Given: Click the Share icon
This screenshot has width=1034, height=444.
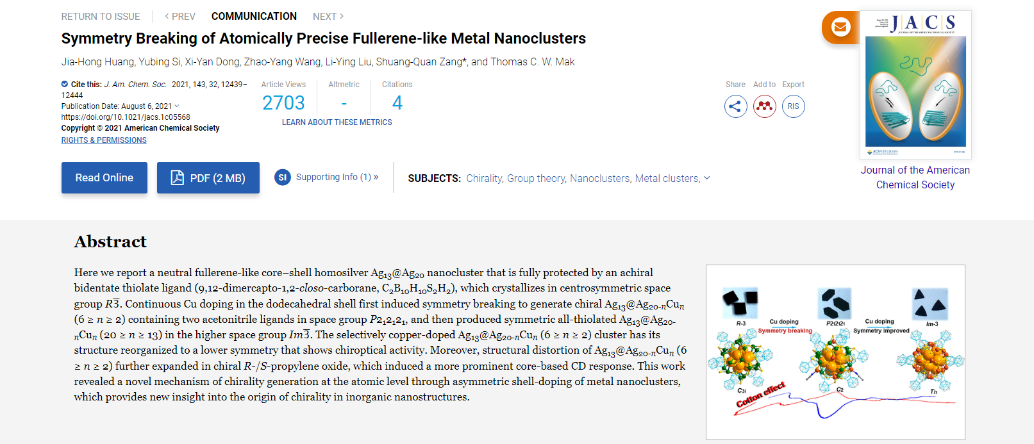Looking at the screenshot, I should pos(735,106).
